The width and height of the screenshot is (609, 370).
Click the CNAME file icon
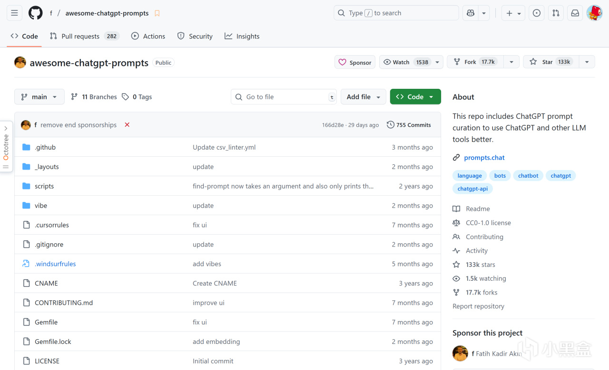tap(26, 284)
